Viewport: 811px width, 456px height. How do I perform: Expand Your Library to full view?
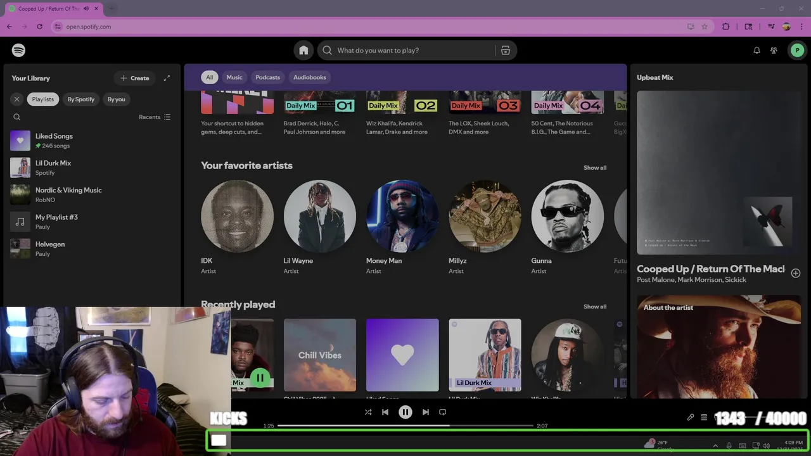pyautogui.click(x=167, y=78)
